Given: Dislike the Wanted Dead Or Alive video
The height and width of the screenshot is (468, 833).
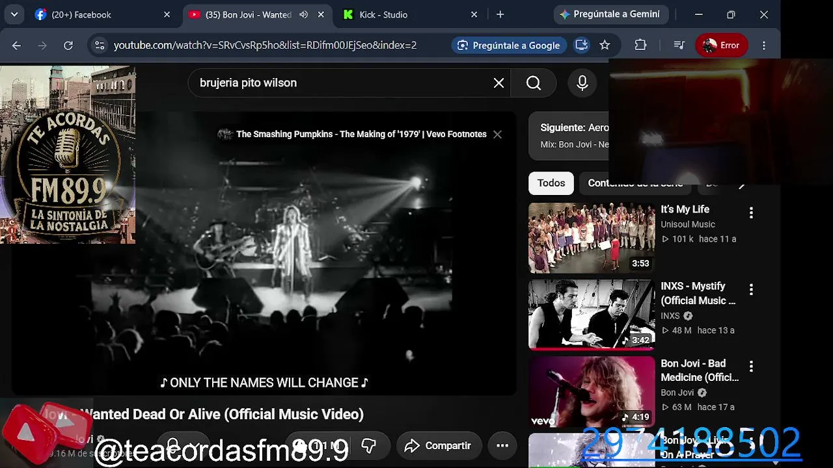Looking at the screenshot, I should (x=368, y=446).
